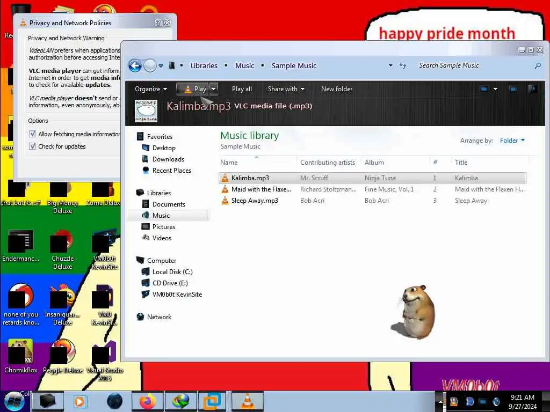550x412 pixels.
Task: Create a New folder from toolbar
Action: coord(337,89)
